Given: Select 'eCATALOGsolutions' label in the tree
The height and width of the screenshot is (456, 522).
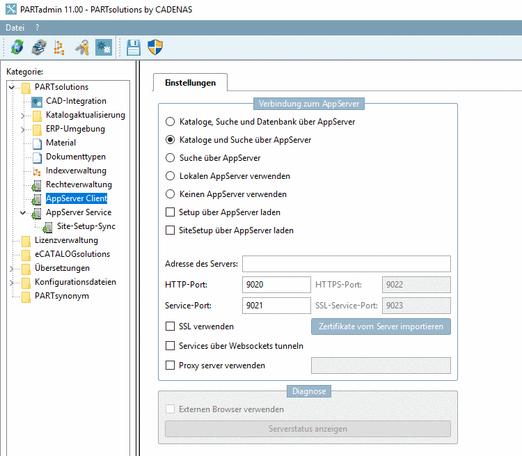Looking at the screenshot, I should click(x=72, y=254).
